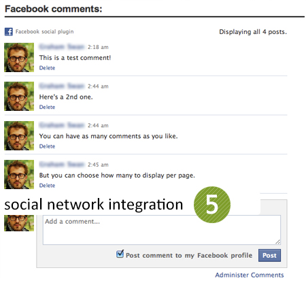Open author name on 2:45 am comment
The width and height of the screenshot is (306, 283).
point(62,165)
